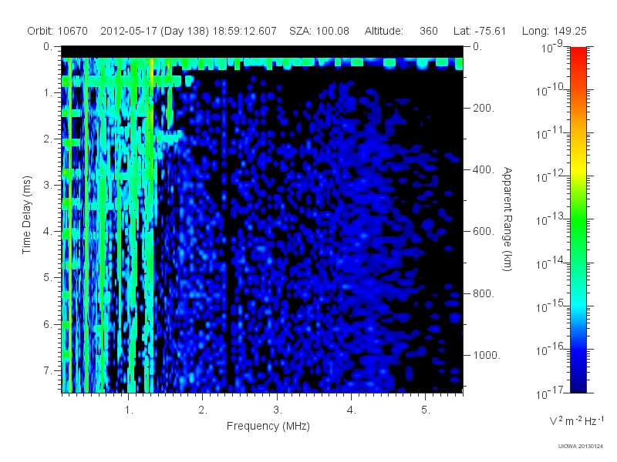The image size is (617, 462).
Task: Click the 4. ms time delay tick label
Action: (x=48, y=232)
